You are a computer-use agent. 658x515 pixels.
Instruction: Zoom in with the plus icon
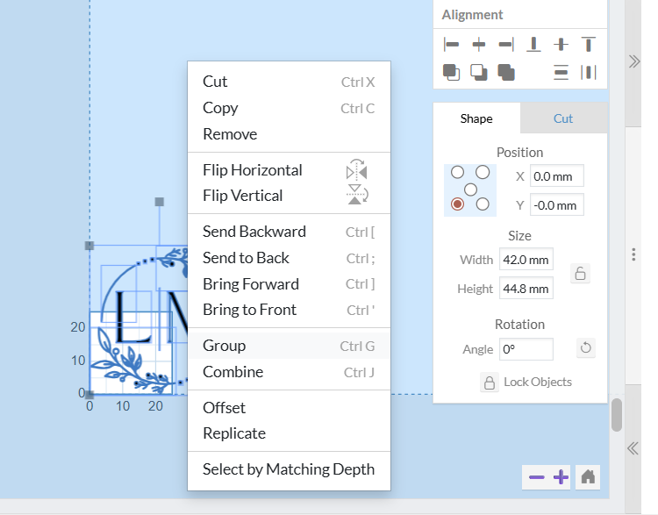tap(561, 477)
